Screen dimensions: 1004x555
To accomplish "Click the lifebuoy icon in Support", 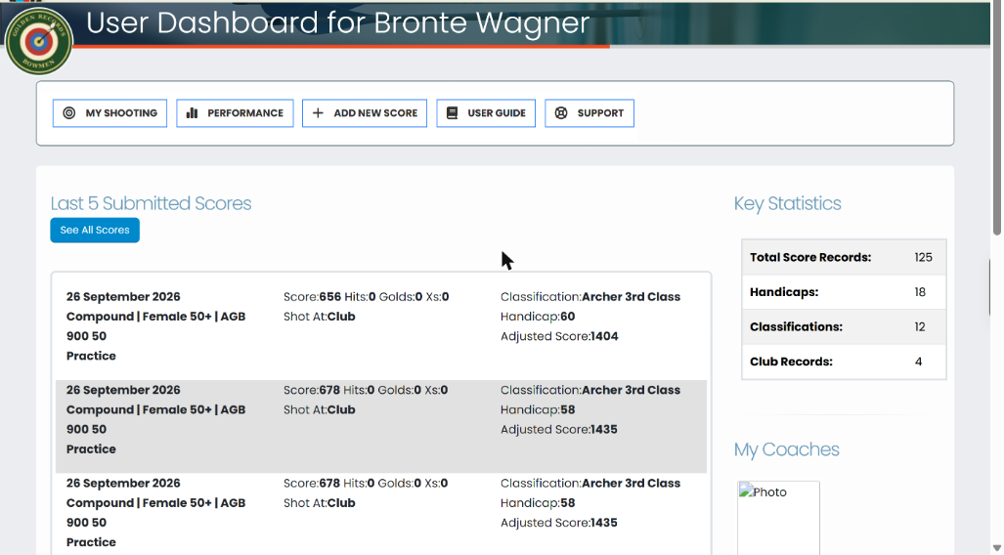I will click(x=561, y=113).
